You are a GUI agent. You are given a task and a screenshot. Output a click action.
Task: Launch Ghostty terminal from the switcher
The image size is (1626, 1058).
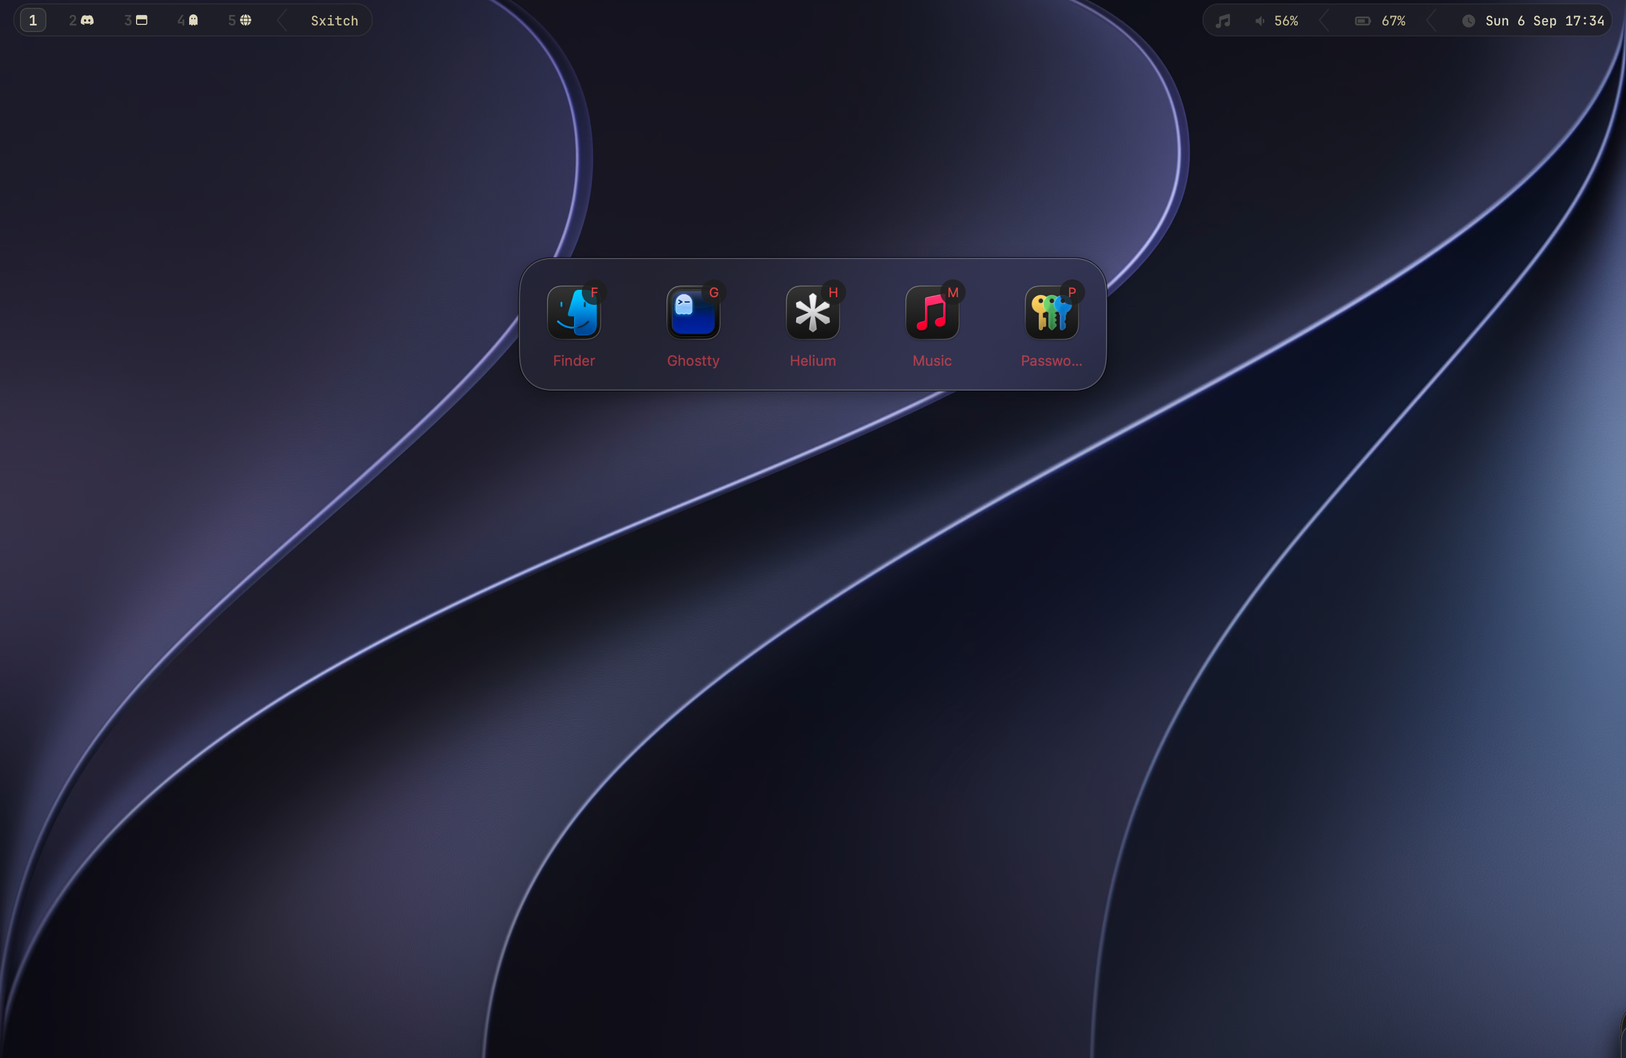pyautogui.click(x=693, y=313)
